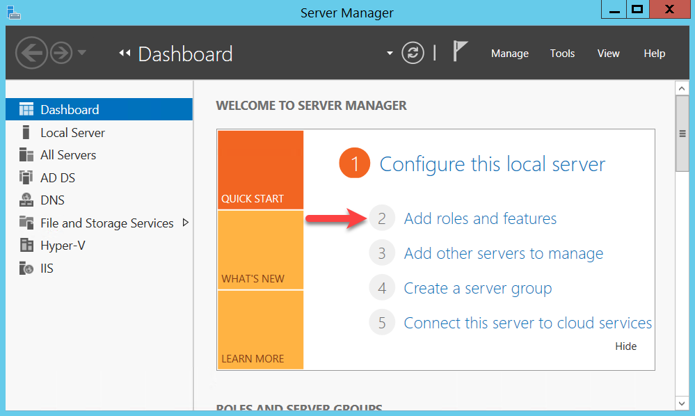Screen dimensions: 695x416
Task: Select the WHAT'S NEW orange tile
Action: 260,250
